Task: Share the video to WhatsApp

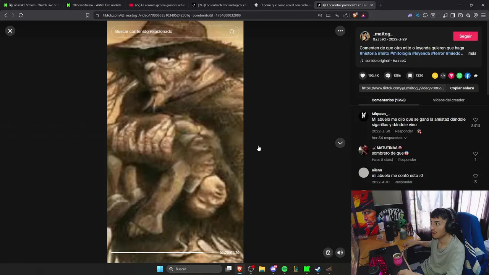Action: point(459,76)
